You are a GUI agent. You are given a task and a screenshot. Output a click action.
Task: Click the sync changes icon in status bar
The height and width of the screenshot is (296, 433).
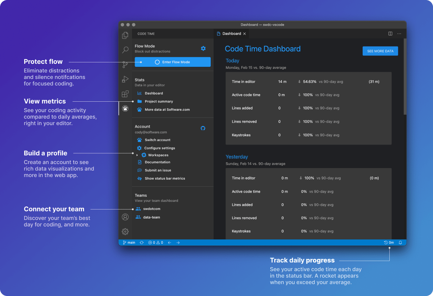click(x=142, y=243)
